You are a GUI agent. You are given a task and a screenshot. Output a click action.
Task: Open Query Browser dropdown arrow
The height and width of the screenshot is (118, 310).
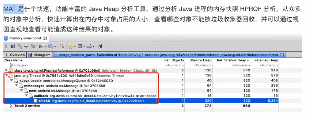click(55, 46)
